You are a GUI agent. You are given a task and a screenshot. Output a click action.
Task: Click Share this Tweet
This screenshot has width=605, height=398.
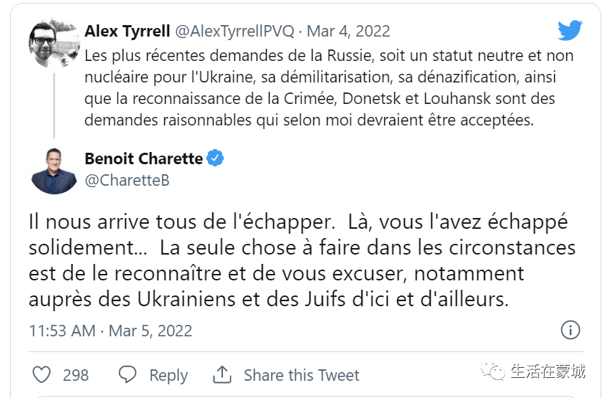coord(301,375)
